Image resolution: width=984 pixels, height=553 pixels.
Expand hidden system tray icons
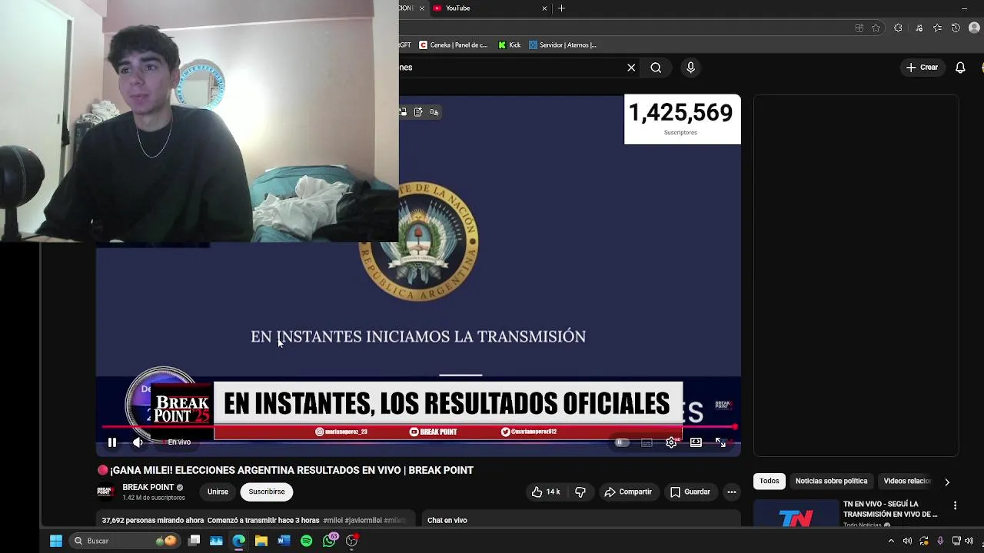pos(891,541)
